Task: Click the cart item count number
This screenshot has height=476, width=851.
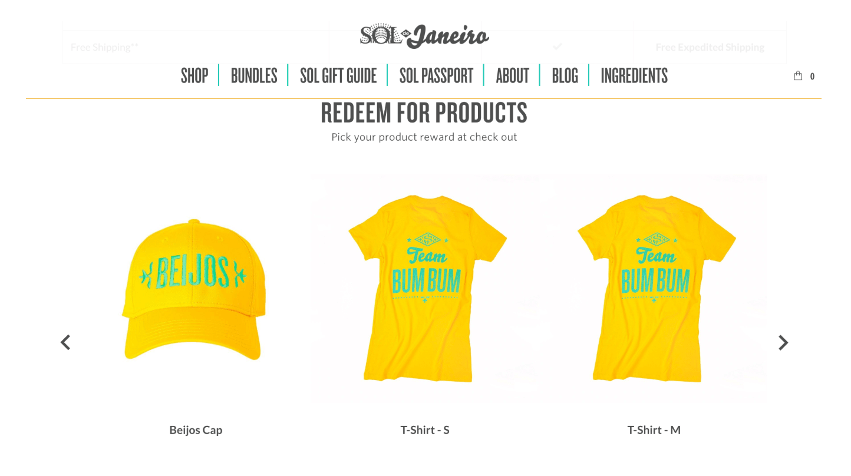Action: [x=812, y=76]
